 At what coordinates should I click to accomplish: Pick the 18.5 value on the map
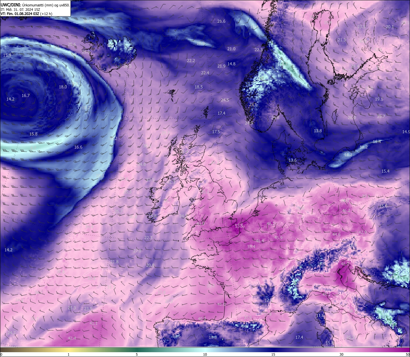coord(199,87)
